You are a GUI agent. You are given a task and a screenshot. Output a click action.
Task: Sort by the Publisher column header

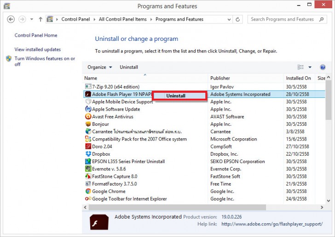[x=245, y=78]
